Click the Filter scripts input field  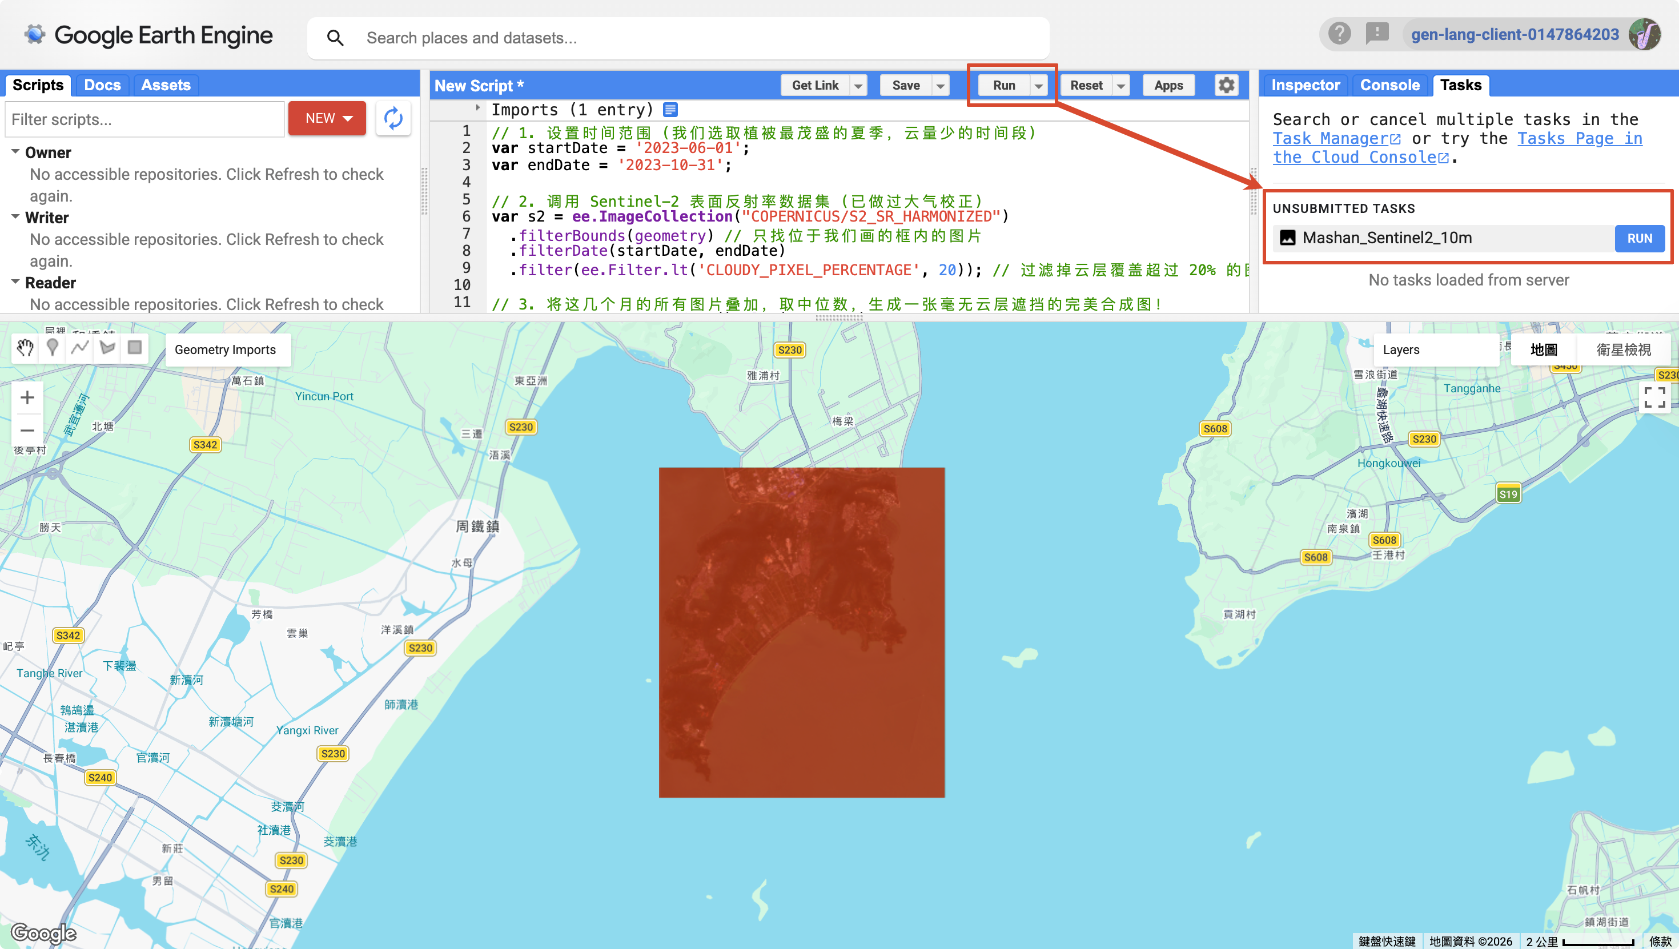coord(144,119)
